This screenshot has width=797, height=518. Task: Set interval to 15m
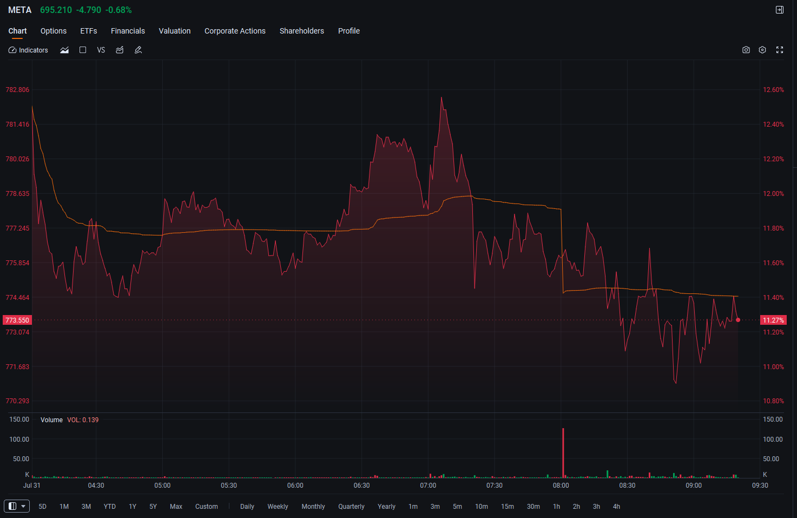508,507
